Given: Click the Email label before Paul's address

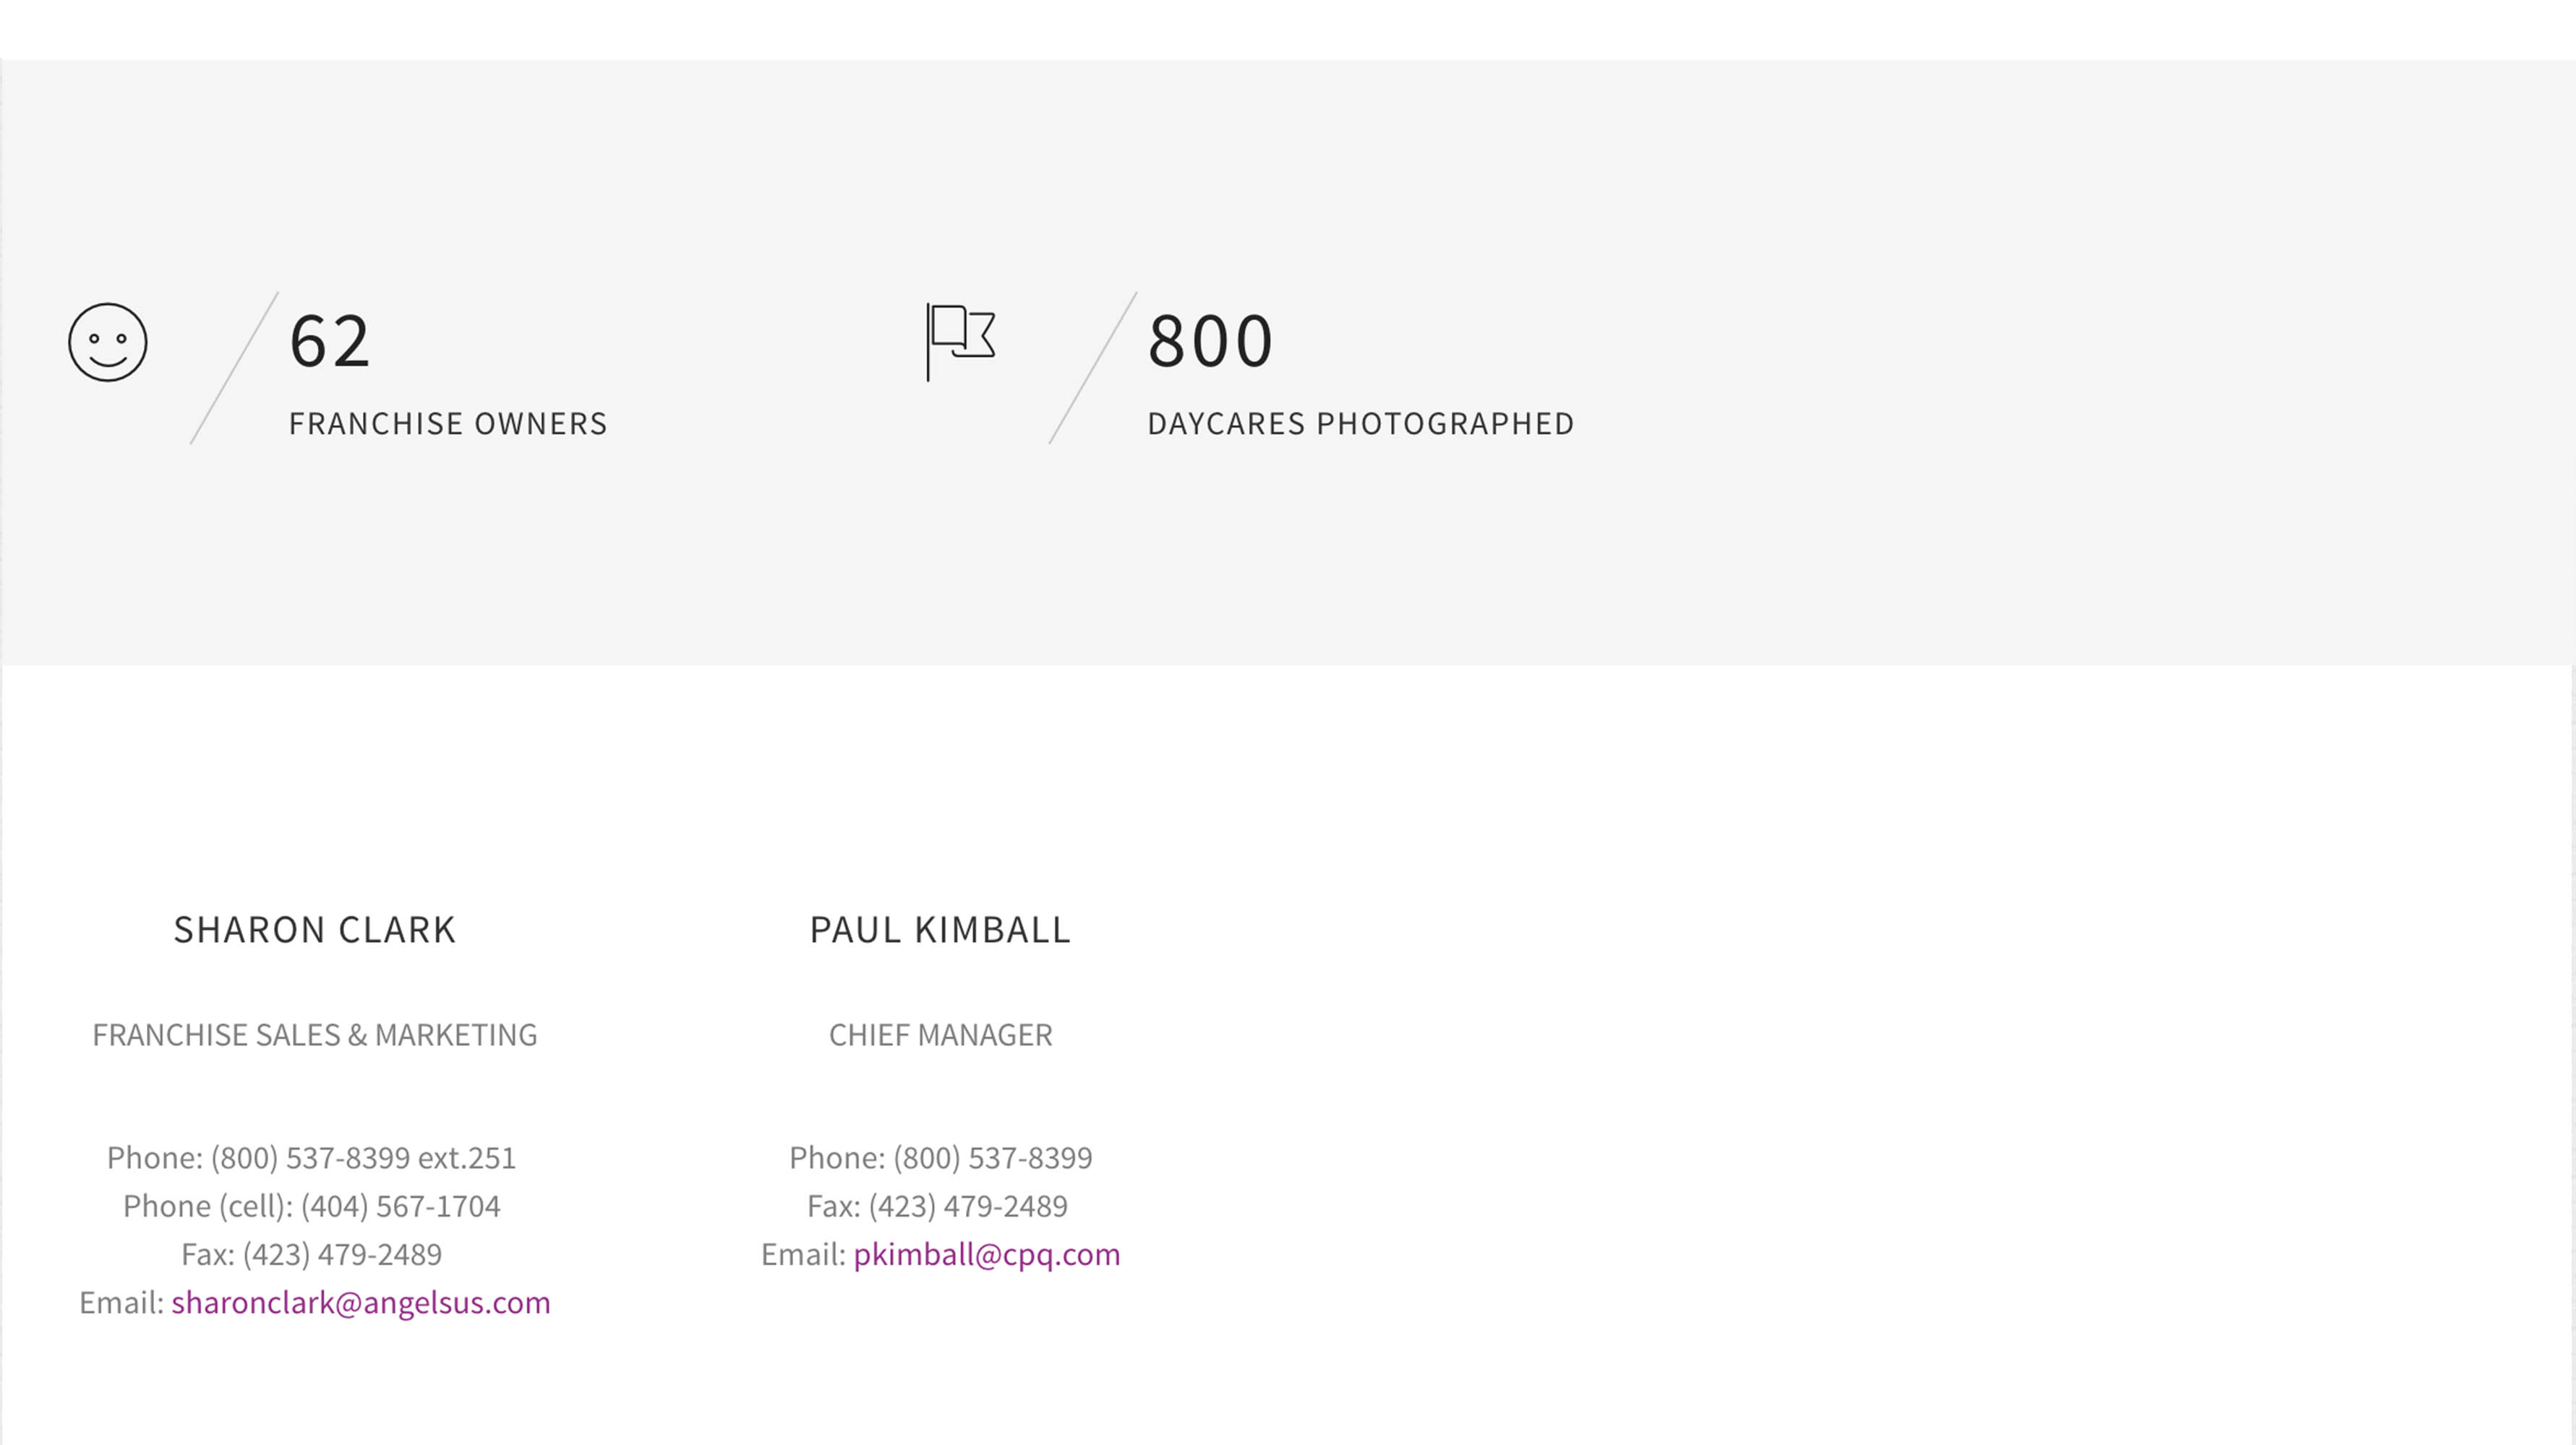Looking at the screenshot, I should coord(803,1255).
